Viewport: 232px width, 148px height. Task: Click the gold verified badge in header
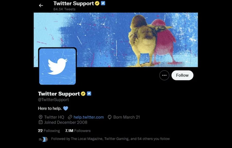[97, 3]
